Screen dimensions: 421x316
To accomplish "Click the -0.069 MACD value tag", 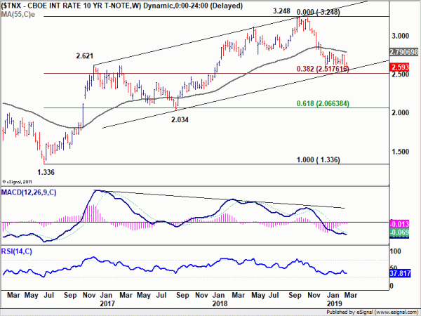I will [x=399, y=232].
